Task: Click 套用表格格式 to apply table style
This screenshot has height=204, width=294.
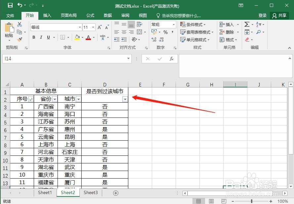Action: (197, 32)
